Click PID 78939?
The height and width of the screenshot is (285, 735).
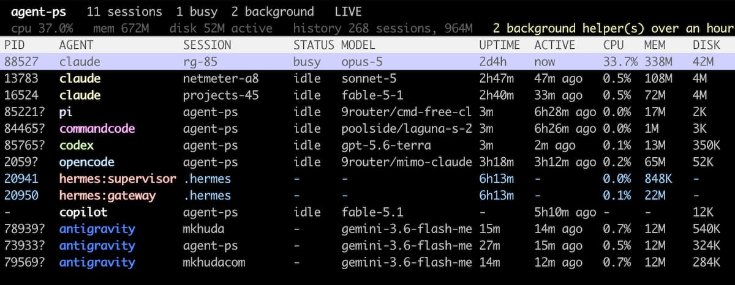24,229
